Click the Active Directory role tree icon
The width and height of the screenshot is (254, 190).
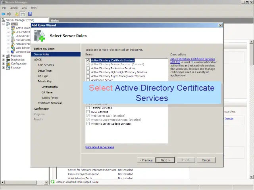[x=13, y=28]
